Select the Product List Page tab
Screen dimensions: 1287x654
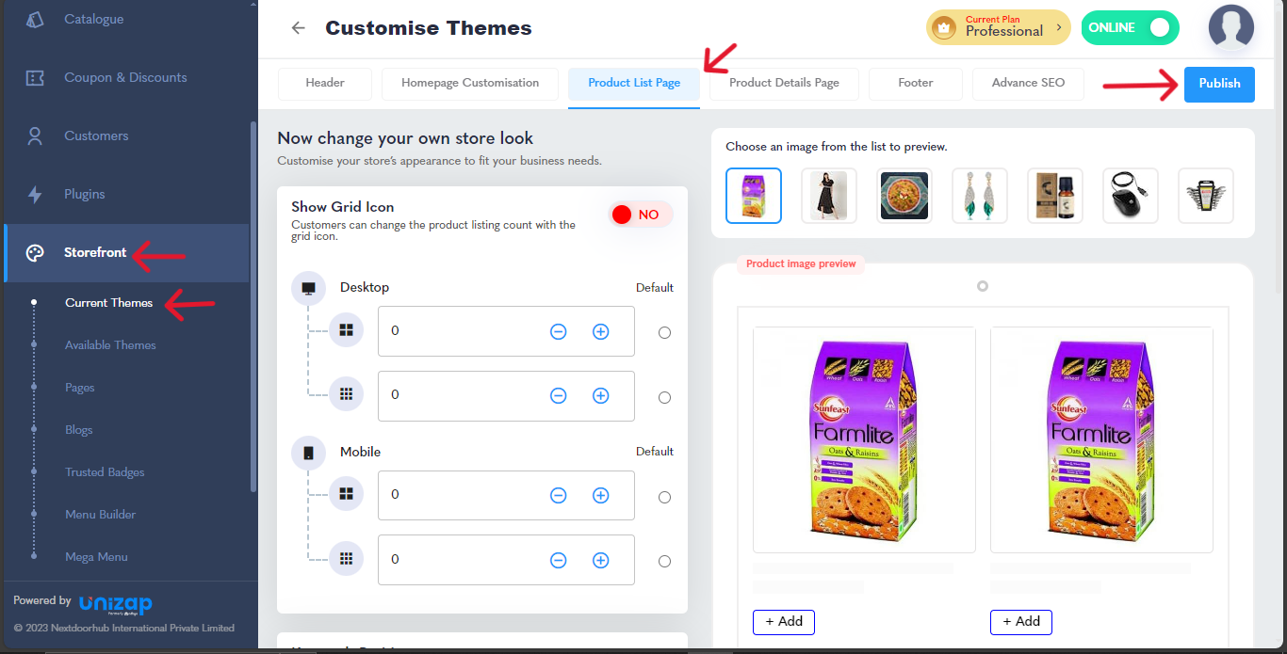pos(634,83)
